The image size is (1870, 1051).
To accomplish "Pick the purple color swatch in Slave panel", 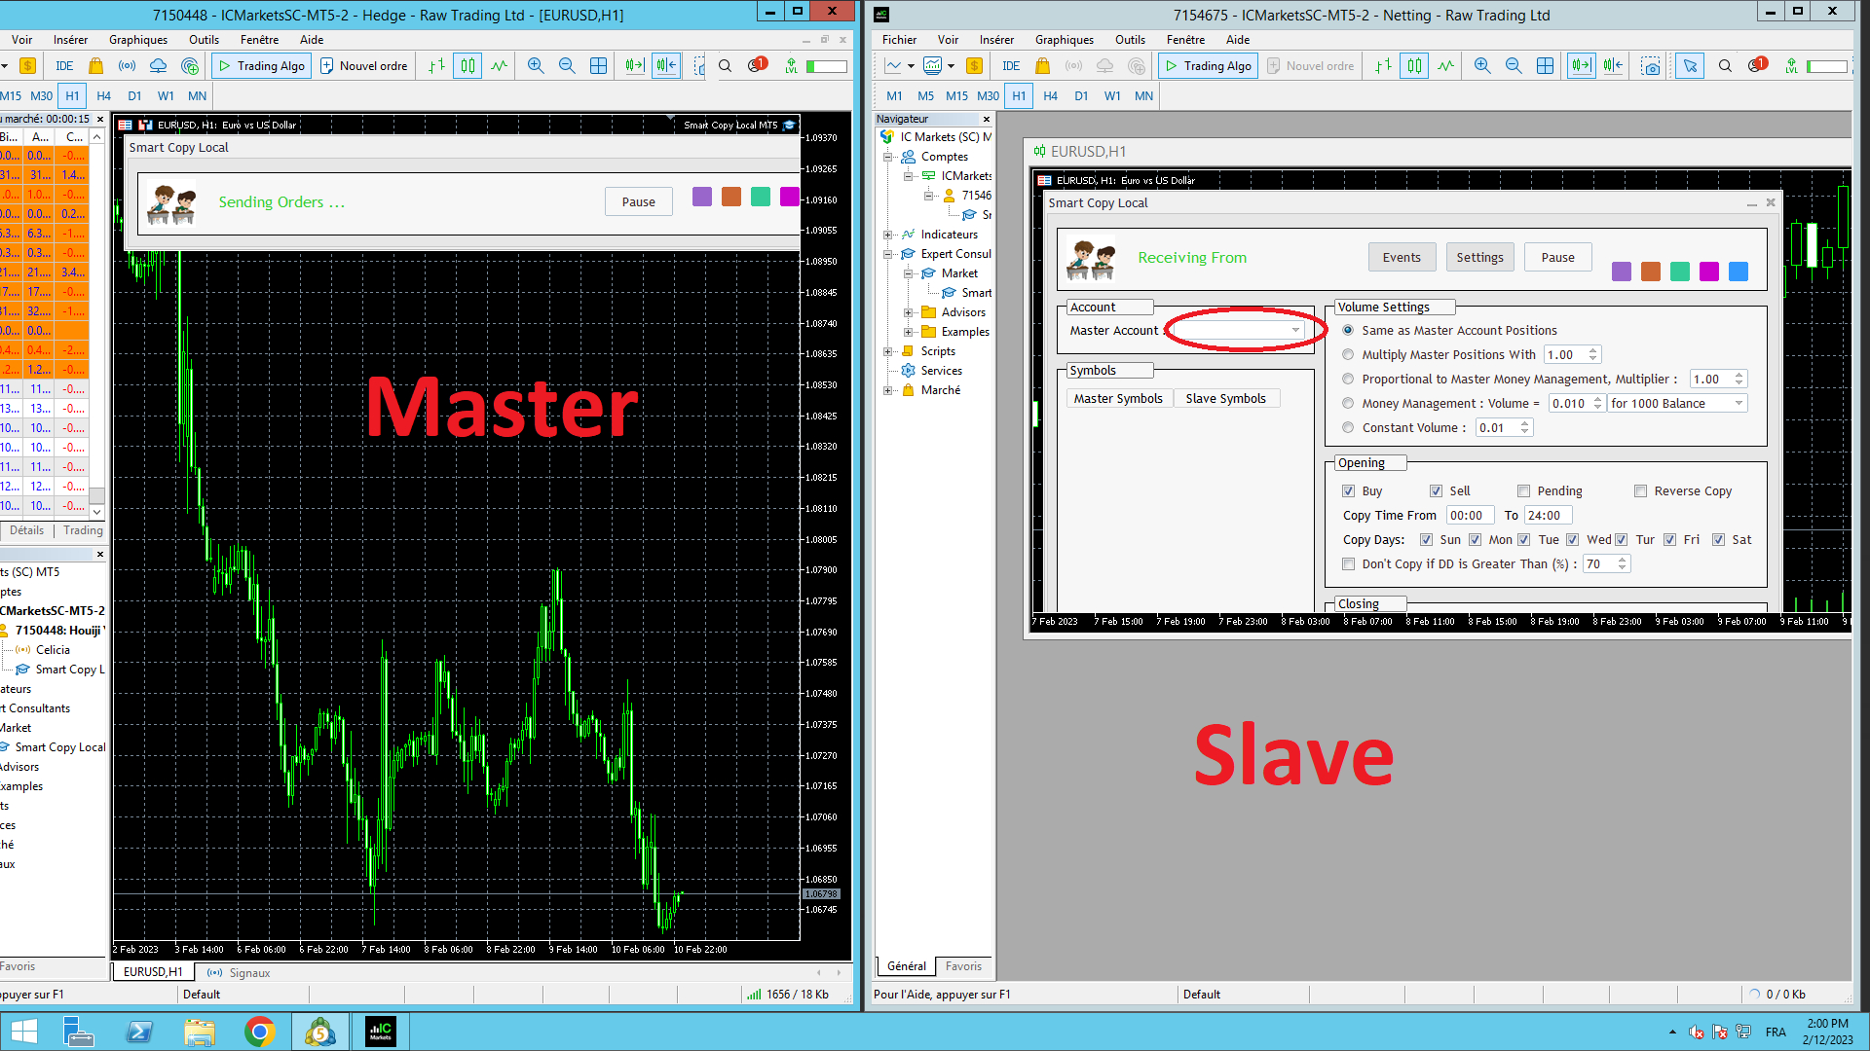I will click(1621, 272).
